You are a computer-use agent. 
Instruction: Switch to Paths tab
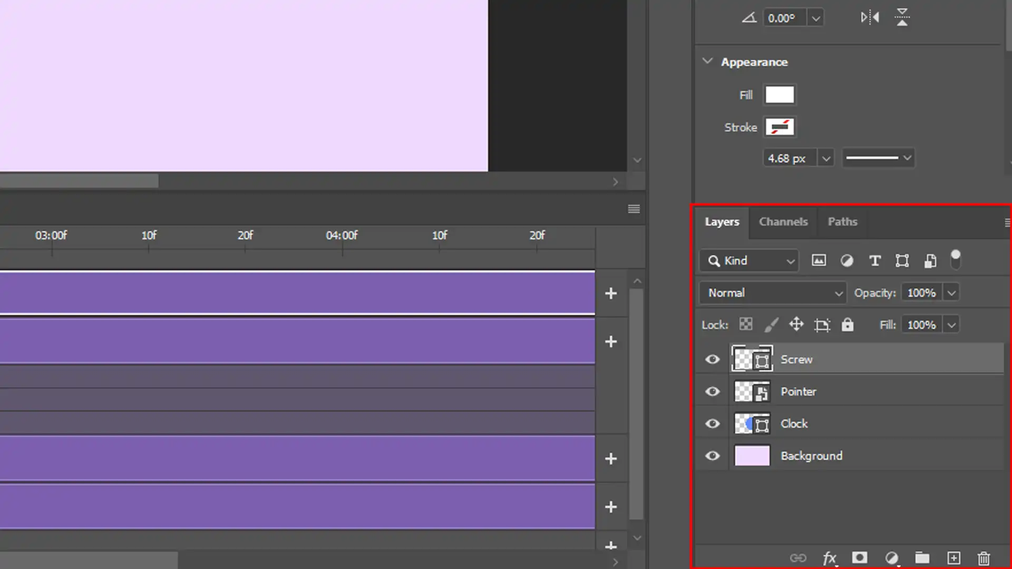842,222
